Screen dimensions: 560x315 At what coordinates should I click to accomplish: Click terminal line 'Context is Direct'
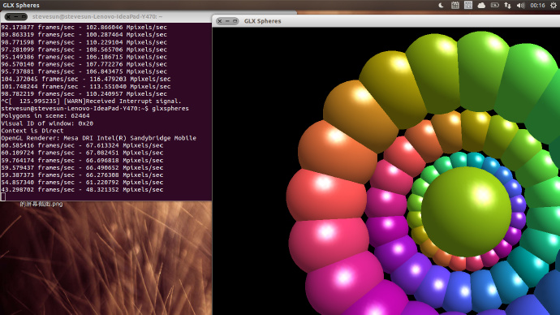point(32,131)
